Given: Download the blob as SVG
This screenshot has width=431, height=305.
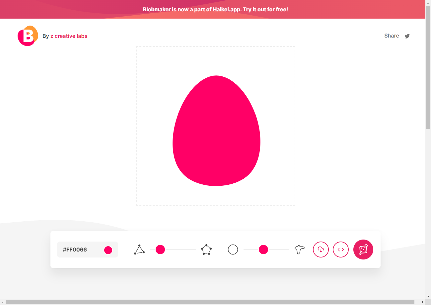Looking at the screenshot, I should (x=321, y=250).
